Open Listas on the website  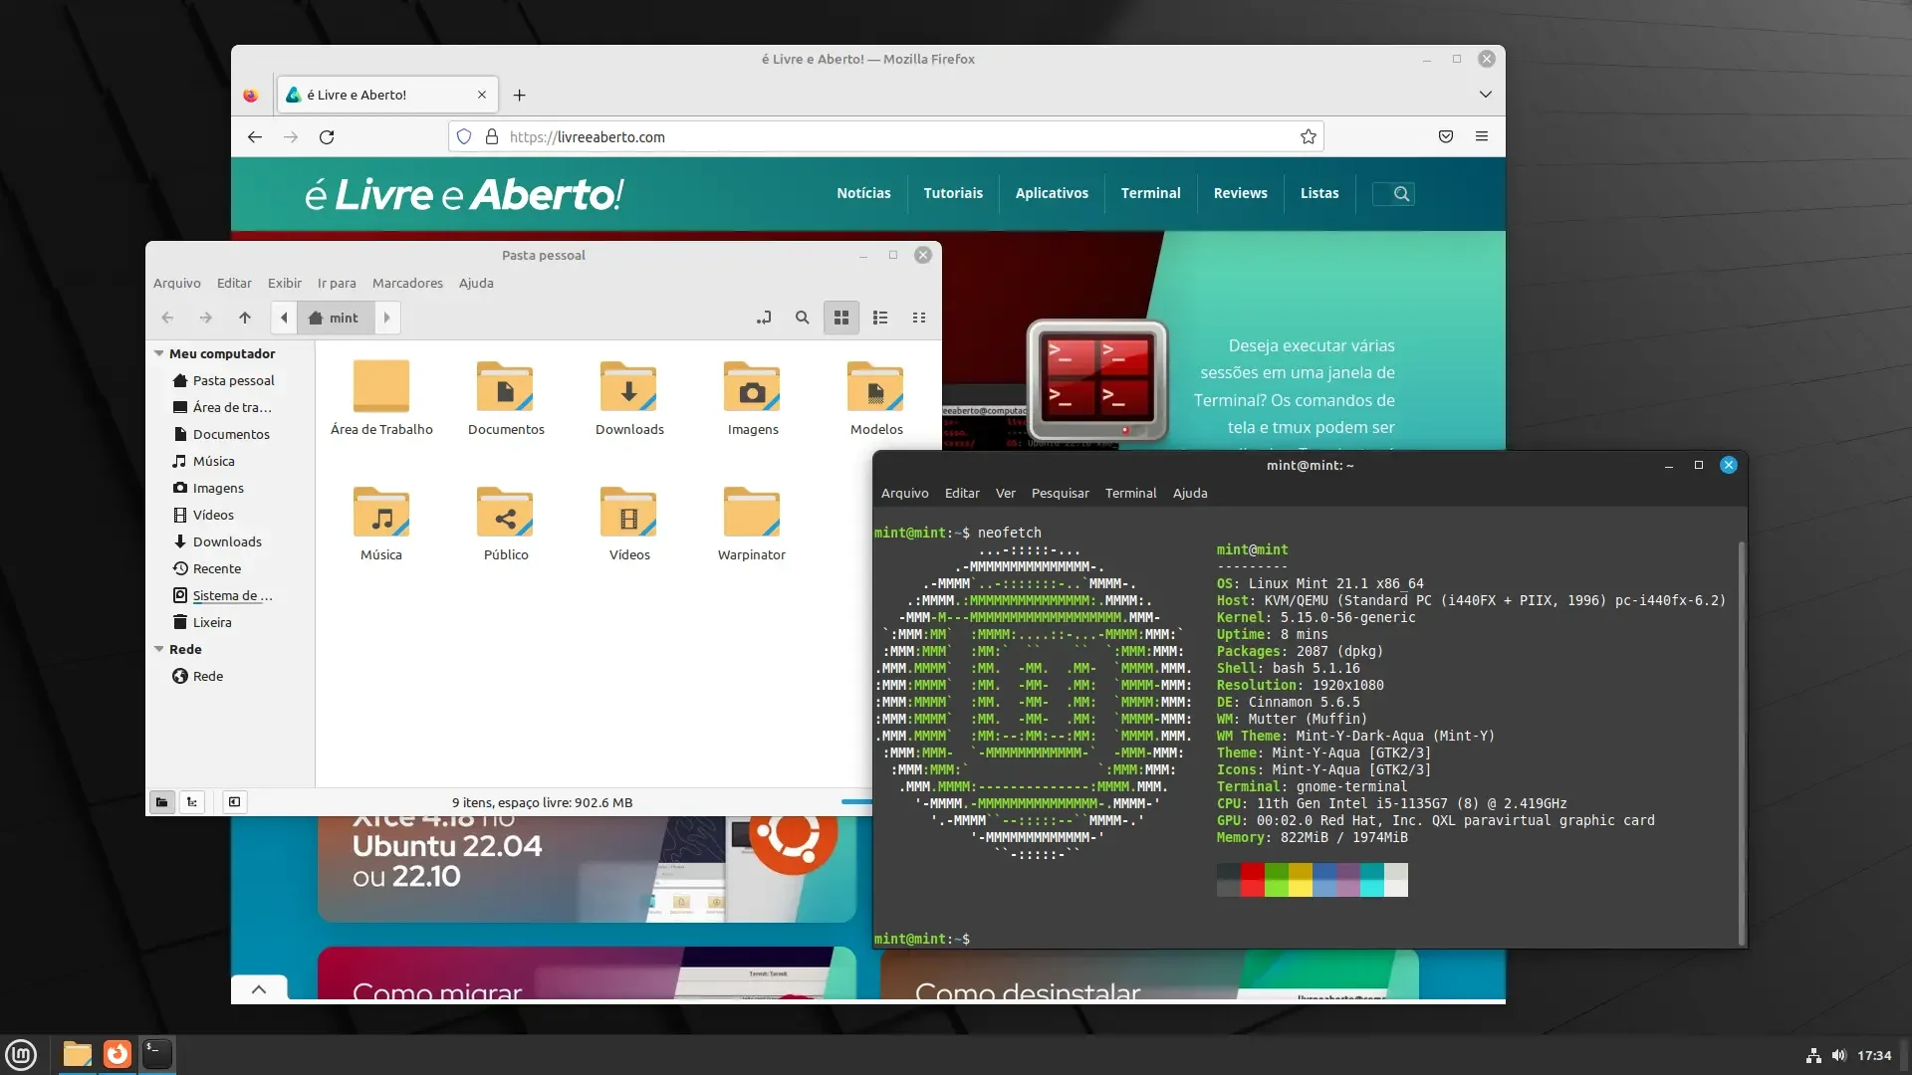click(x=1318, y=194)
